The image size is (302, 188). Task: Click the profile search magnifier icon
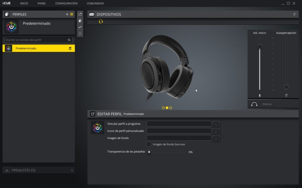[x=69, y=40]
